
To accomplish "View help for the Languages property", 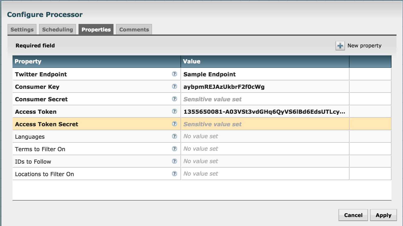I will pos(174,136).
